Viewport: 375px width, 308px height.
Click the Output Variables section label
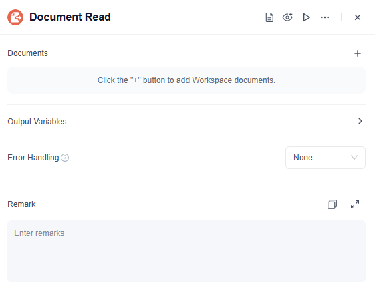[37, 122]
